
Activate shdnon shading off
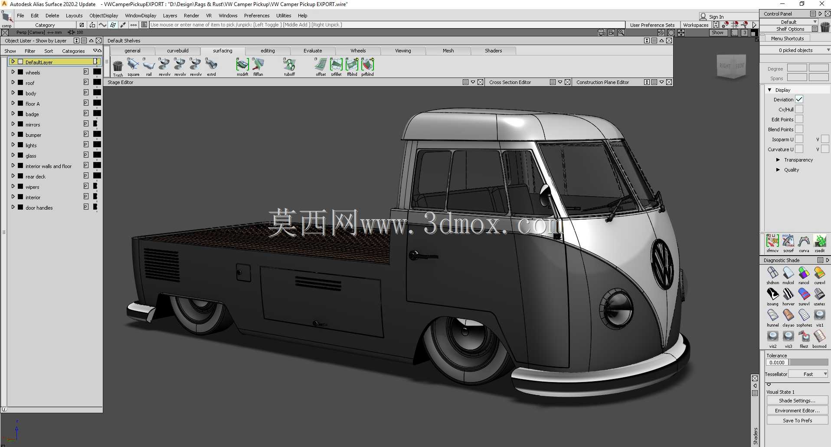pos(772,275)
